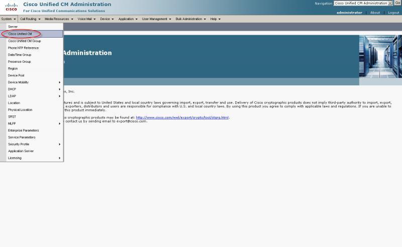Expand Security Profile submenu
The width and height of the screenshot is (402, 247).
(32, 144)
